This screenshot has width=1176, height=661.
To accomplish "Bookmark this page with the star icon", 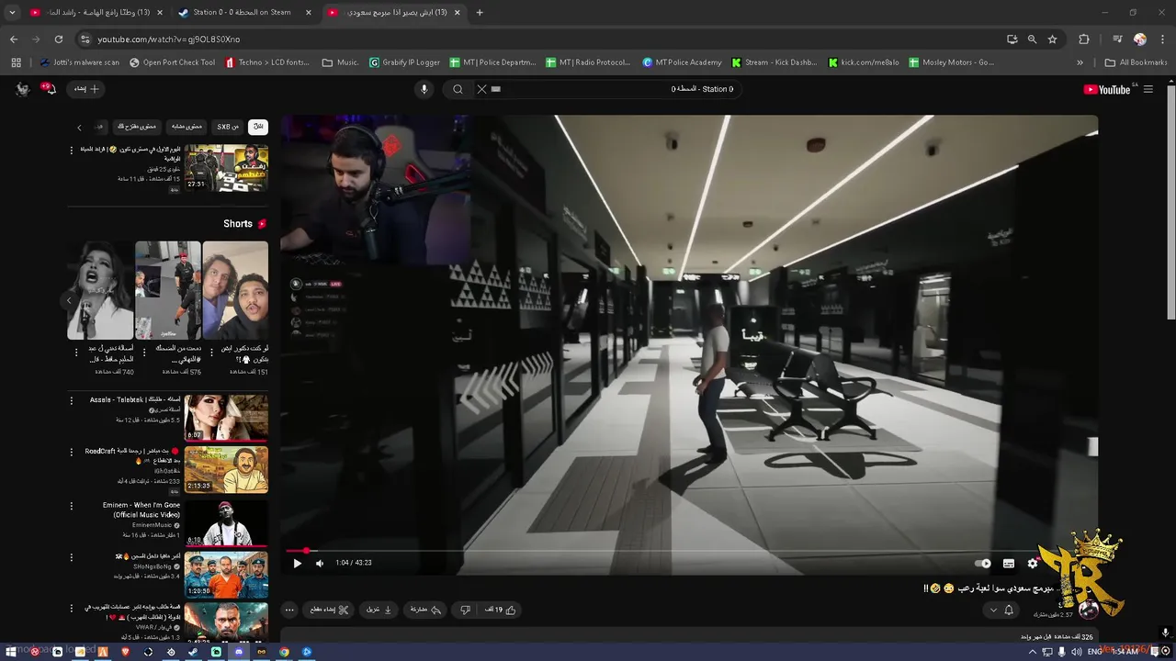I will [x=1053, y=39].
